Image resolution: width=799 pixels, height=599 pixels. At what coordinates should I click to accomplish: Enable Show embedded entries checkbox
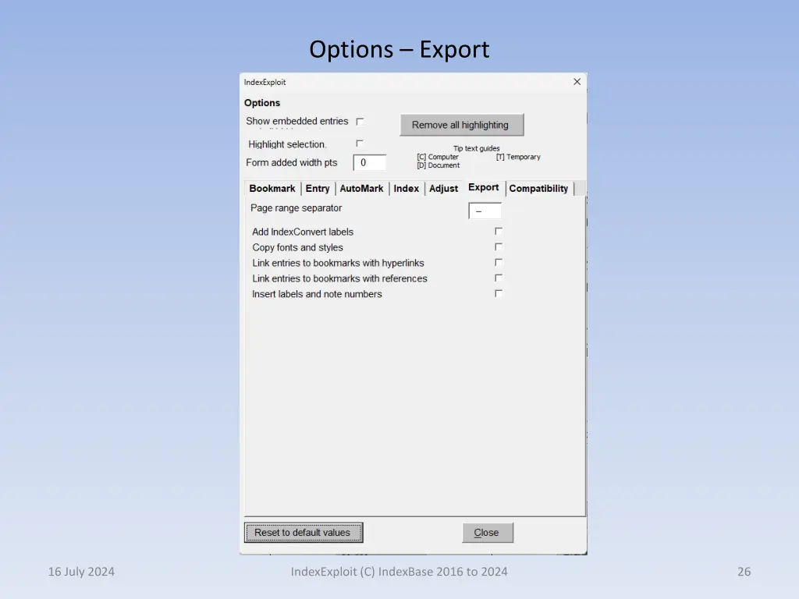click(360, 121)
